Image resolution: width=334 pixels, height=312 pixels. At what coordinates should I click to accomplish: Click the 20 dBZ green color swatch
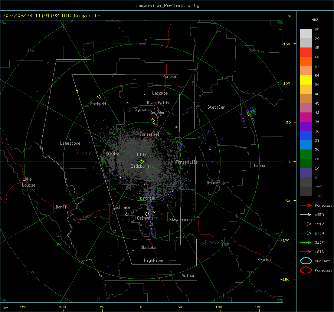click(306, 154)
